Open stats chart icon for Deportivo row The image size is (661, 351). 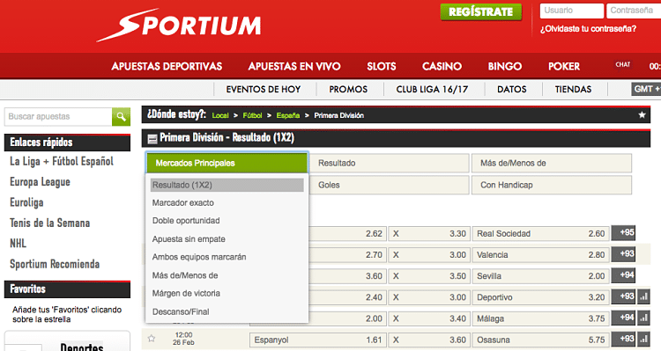click(643, 296)
